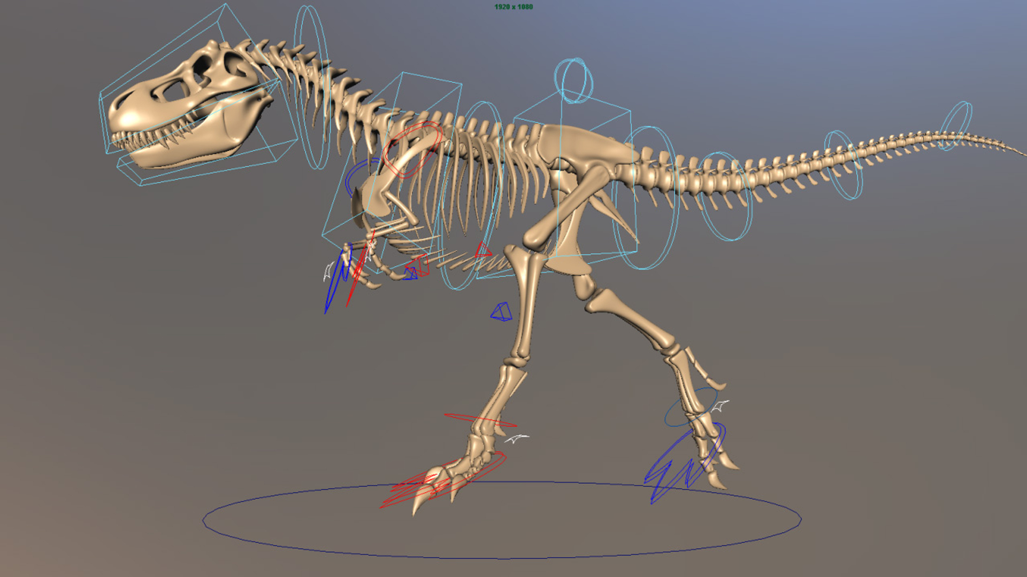The height and width of the screenshot is (577, 1027).
Task: Select the red pyramid elbow control
Action: (418, 265)
